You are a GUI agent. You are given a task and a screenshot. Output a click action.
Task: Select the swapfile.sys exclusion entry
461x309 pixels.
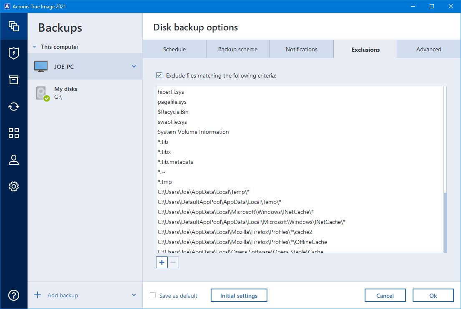[300, 122]
